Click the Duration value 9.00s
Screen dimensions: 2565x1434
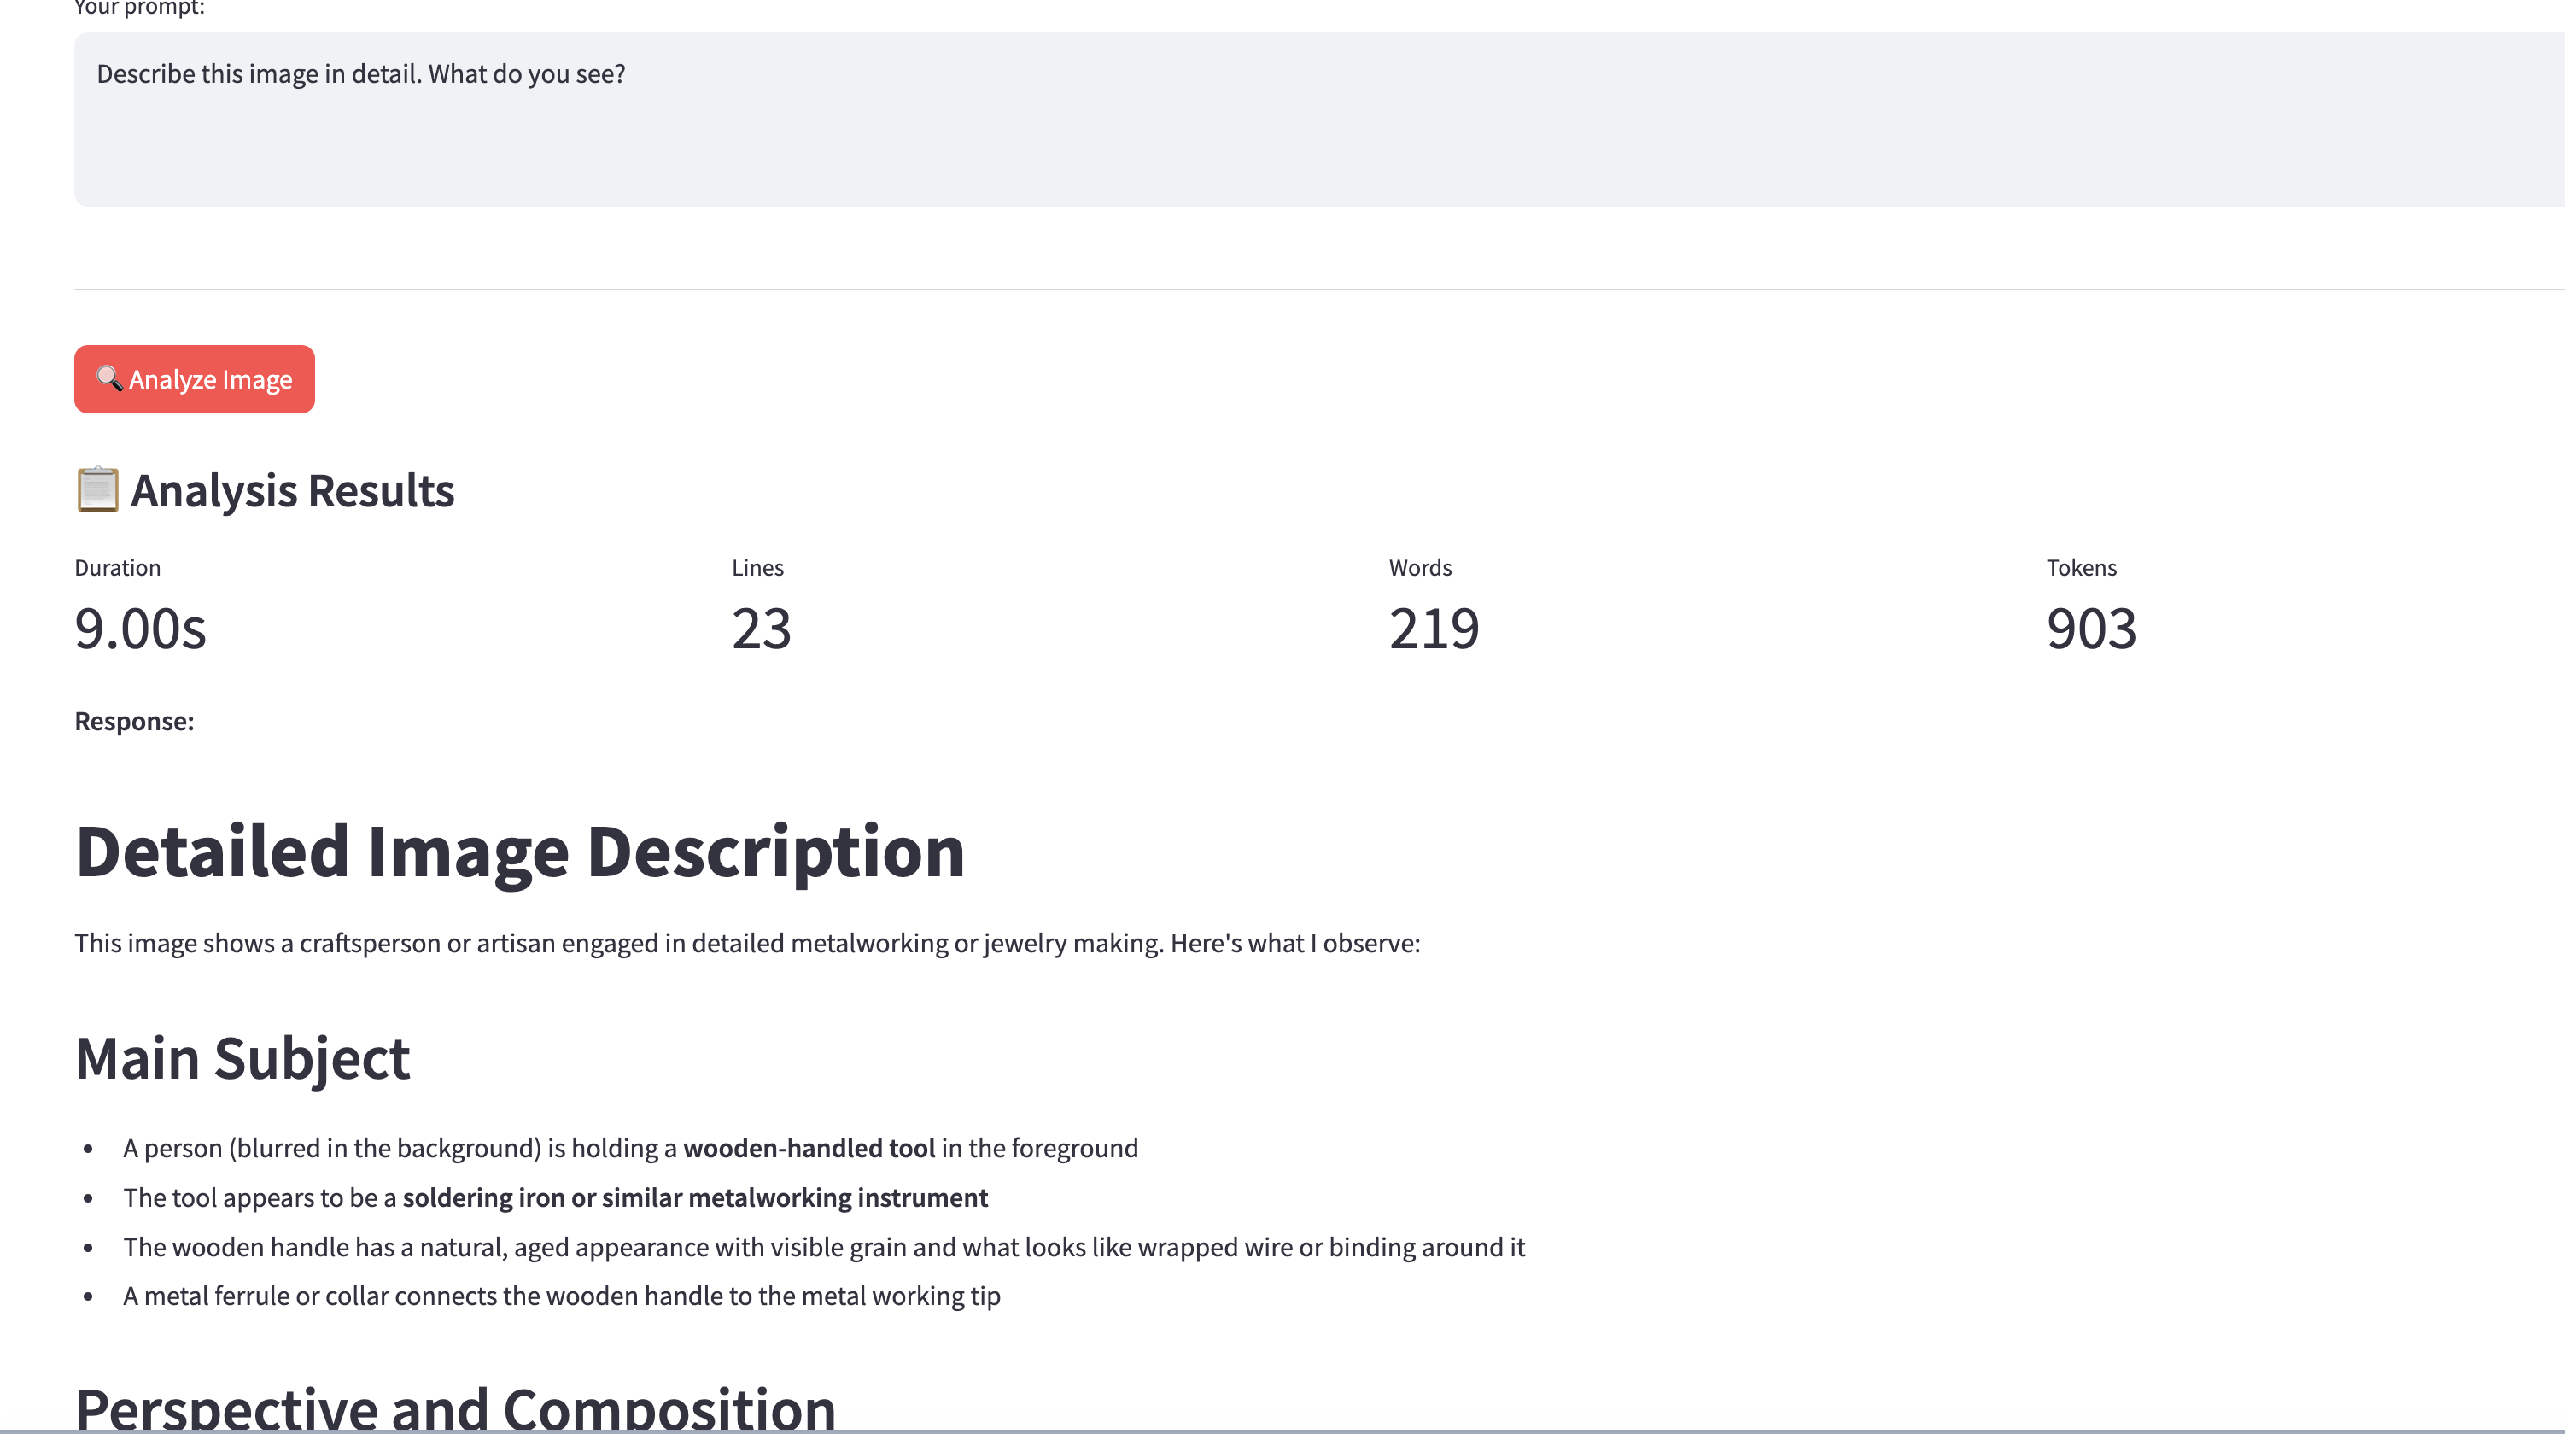coord(140,629)
